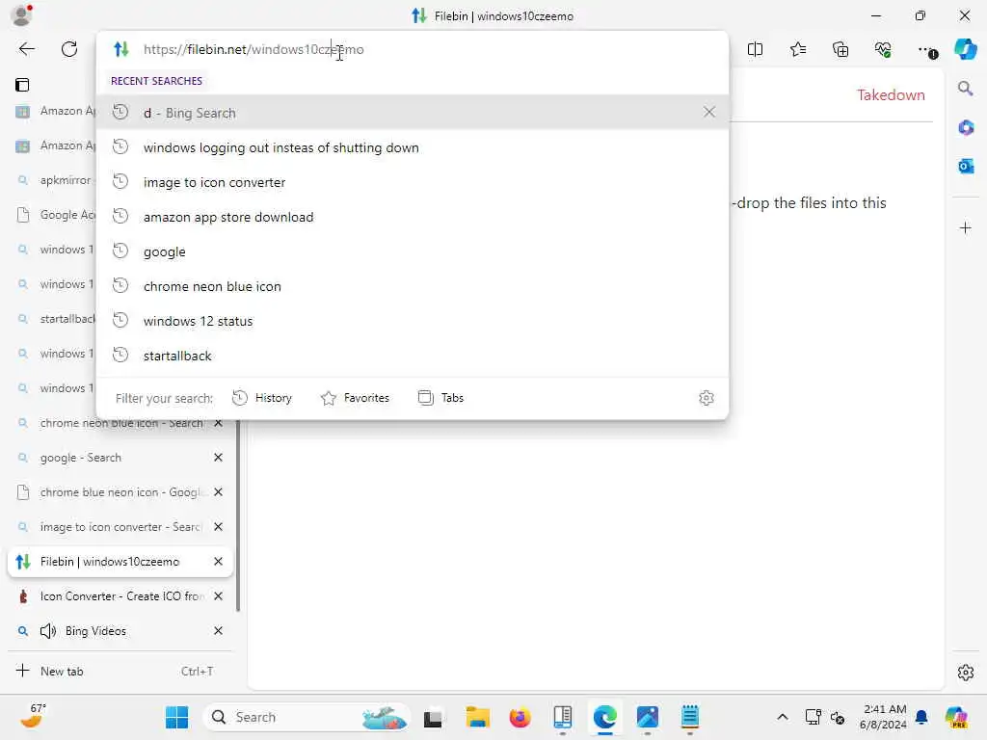Image resolution: width=987 pixels, height=740 pixels.
Task: Close the Icon Converter tab
Action: [218, 595]
